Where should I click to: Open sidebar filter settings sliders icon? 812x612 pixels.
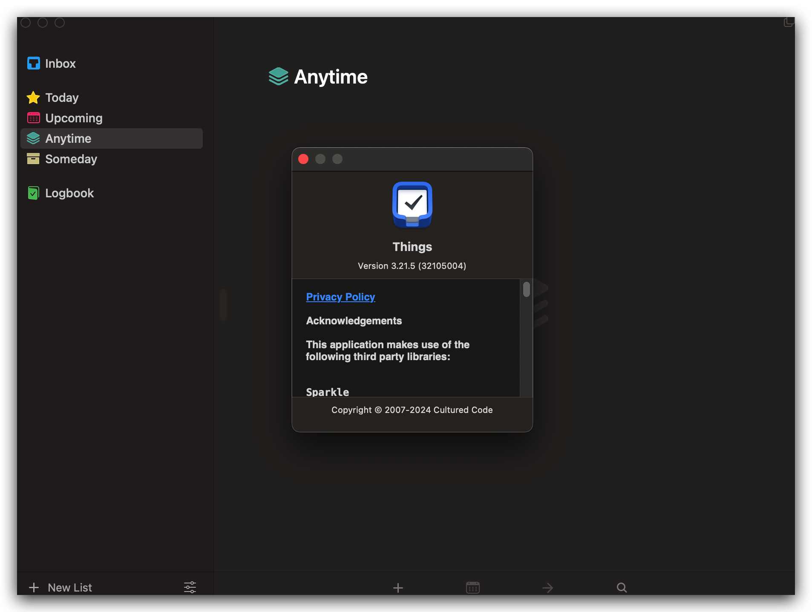[190, 587]
